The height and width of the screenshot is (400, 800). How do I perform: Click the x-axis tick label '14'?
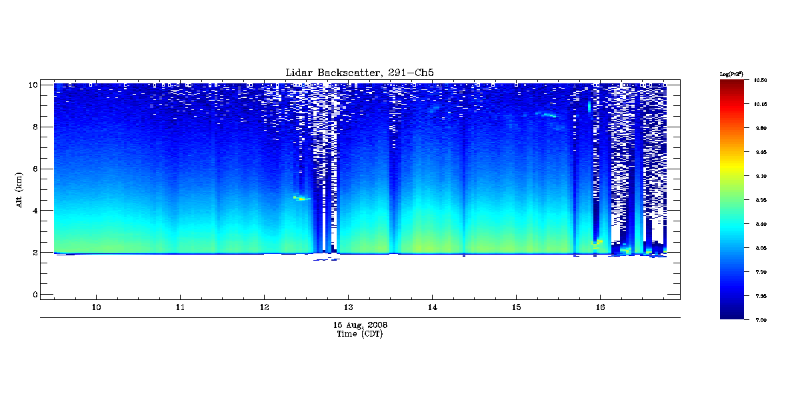[x=432, y=307]
